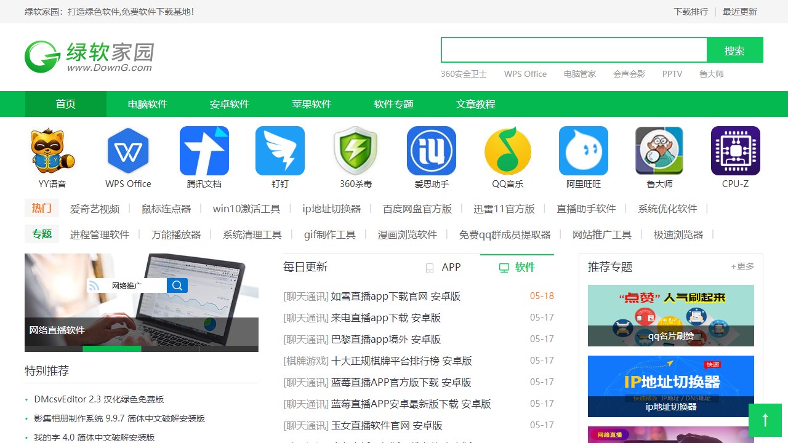Screen dimensions: 788x443
Task: Open DMcsvEditor 2.3 汉化绿色免费版 link
Action: coord(99,399)
